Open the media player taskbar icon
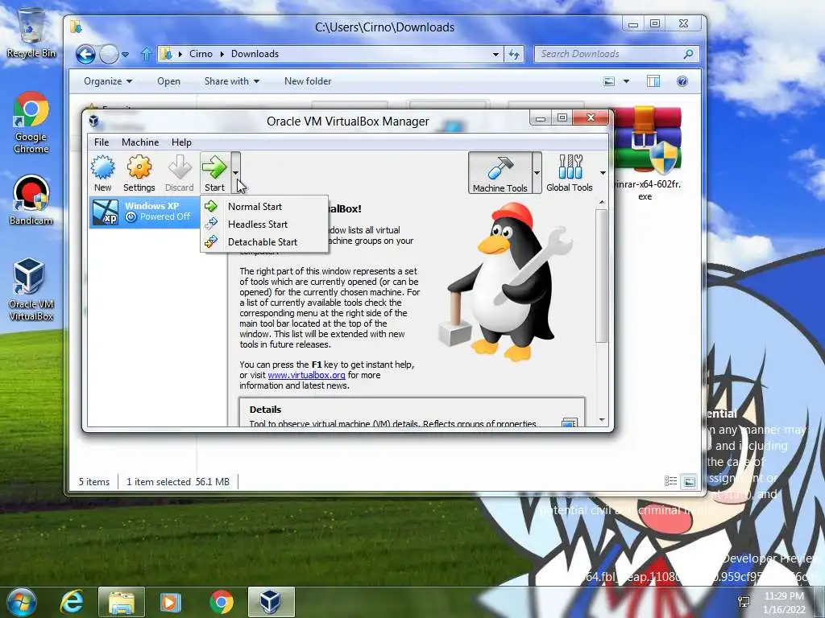825x618 pixels. click(171, 603)
